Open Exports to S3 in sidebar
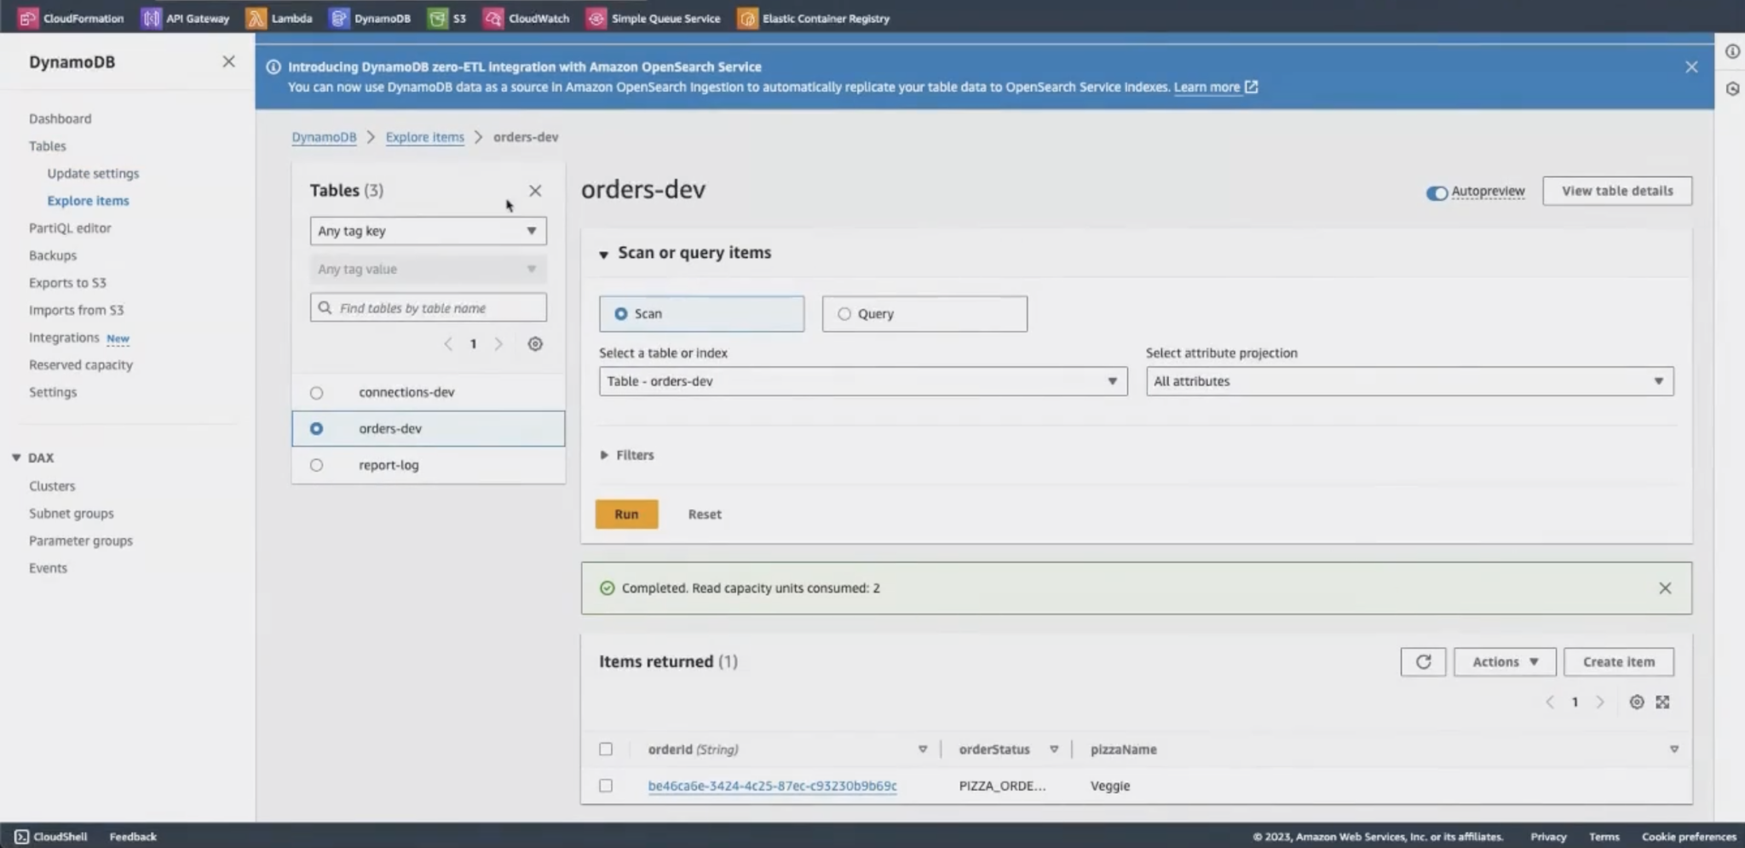The image size is (1745, 848). 67,283
